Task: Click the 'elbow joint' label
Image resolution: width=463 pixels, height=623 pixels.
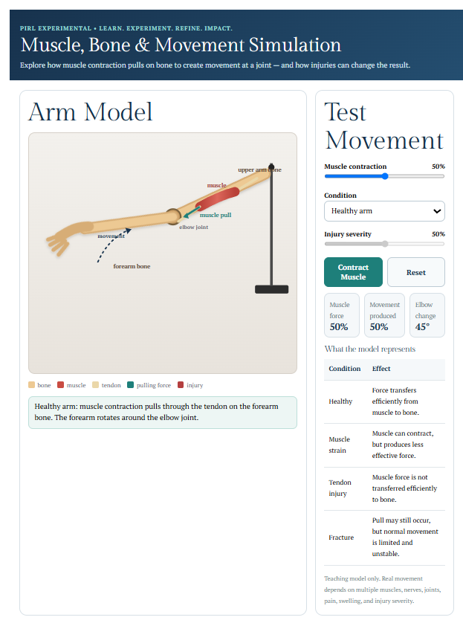Action: 194,227
